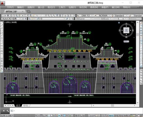Viewport: 143px width, 117px height.
Task: Select the Move tool in modify toolbar
Action: (141, 36)
